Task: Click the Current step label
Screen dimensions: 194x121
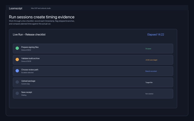Action: (25, 84)
